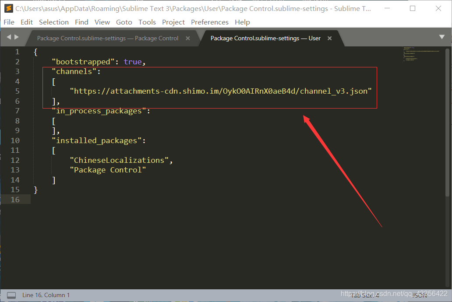The width and height of the screenshot is (452, 302).
Task: Close the User settings tab
Action: pos(329,39)
